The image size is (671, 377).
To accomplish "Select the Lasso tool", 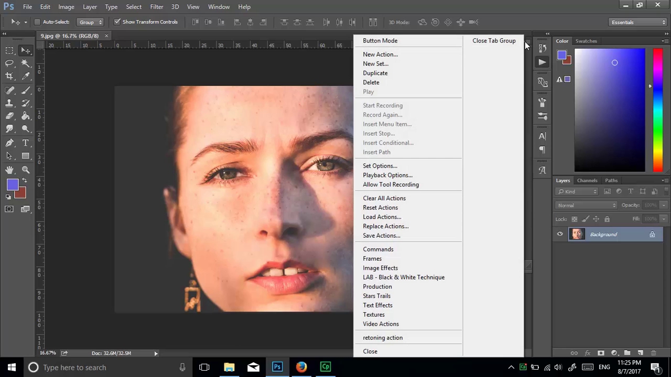I will [9, 63].
